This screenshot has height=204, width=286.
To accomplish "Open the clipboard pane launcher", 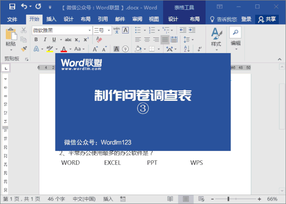I will pos(27,59).
